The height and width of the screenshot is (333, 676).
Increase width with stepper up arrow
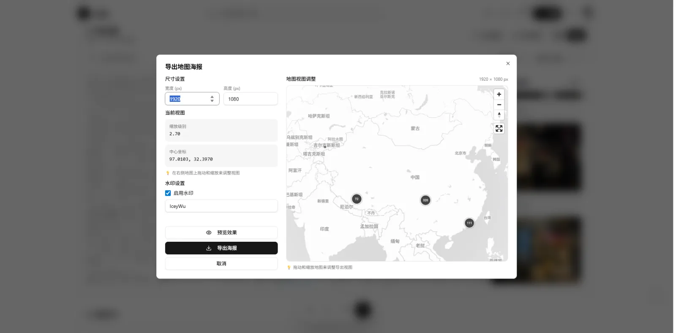pyautogui.click(x=212, y=97)
